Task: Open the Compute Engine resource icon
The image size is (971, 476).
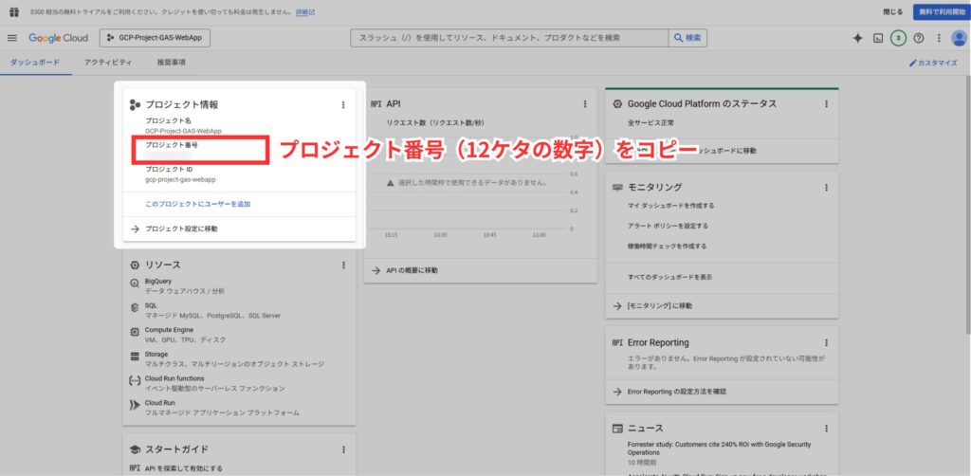Action: (135, 332)
